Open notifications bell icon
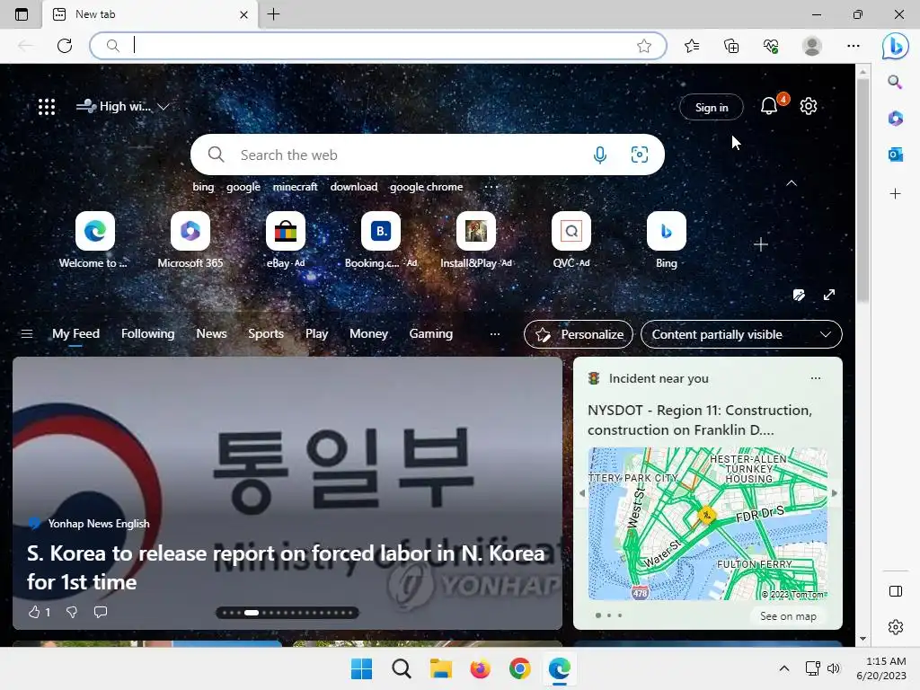The image size is (920, 690). [769, 106]
